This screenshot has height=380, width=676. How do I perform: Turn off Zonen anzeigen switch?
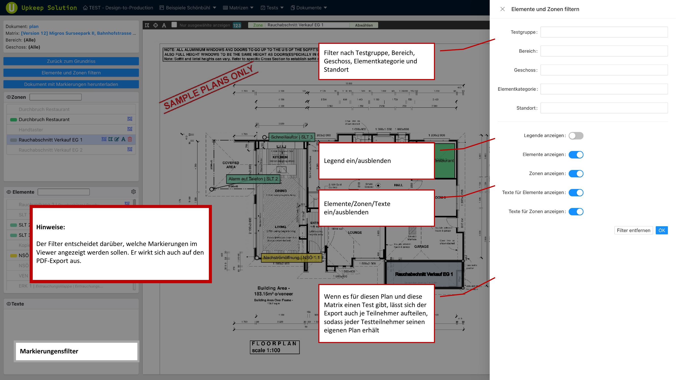click(576, 174)
